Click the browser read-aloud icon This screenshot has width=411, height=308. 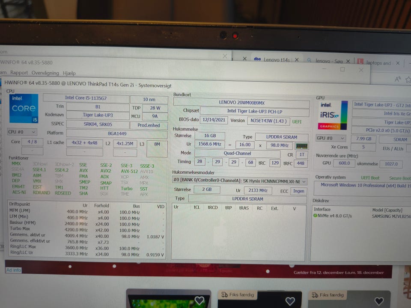pyautogui.click(x=398, y=79)
